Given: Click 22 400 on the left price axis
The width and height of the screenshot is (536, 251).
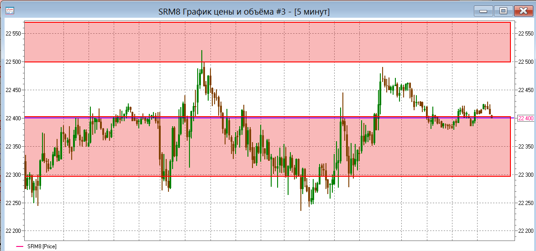Looking at the screenshot, I should click(13, 118).
